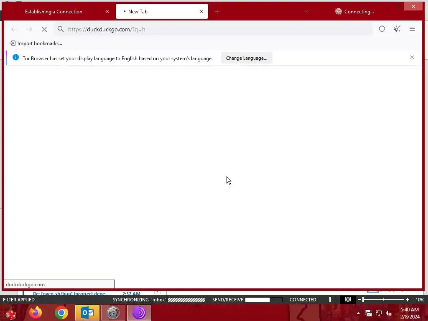Show hidden system tray icons

pos(358,313)
